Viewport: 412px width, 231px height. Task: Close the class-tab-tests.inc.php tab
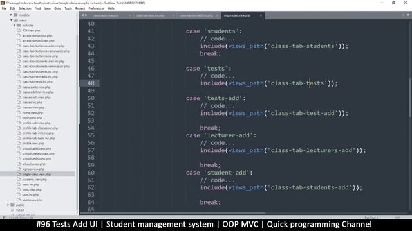point(173,15)
